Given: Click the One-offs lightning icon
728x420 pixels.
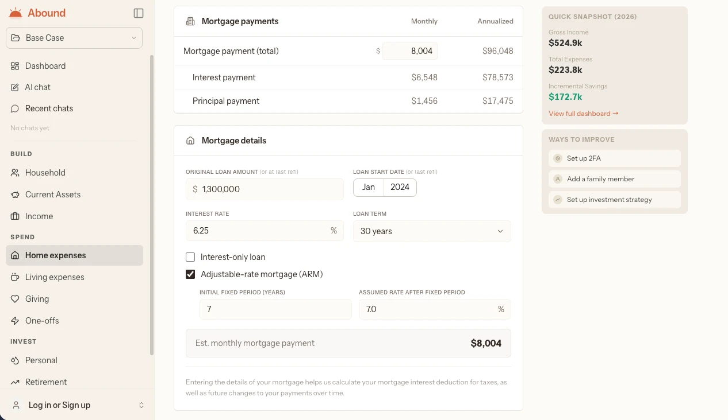Looking at the screenshot, I should (x=15, y=321).
